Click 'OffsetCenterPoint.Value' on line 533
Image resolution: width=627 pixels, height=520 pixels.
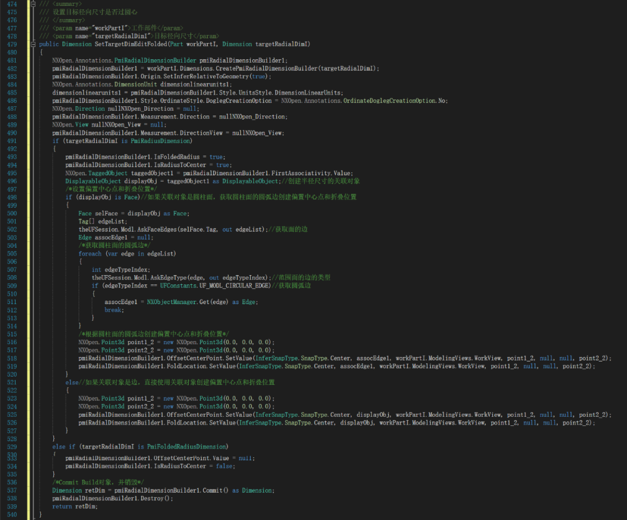point(192,458)
